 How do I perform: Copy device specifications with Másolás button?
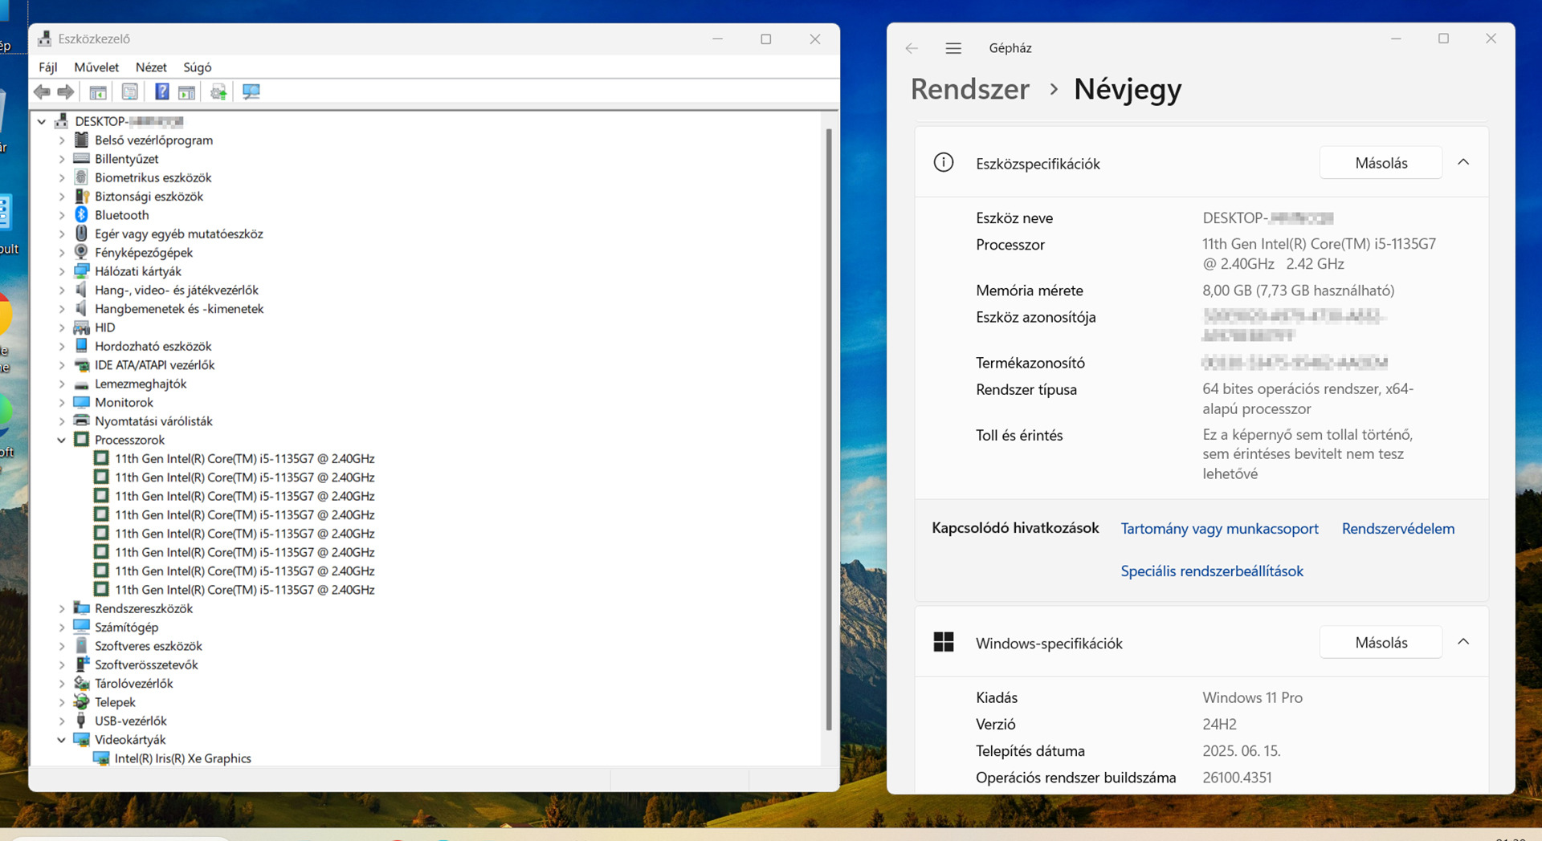1381,163
